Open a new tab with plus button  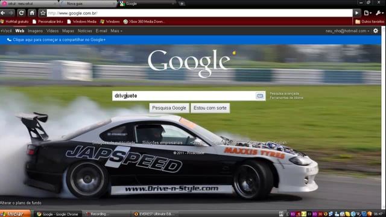[182, 4]
